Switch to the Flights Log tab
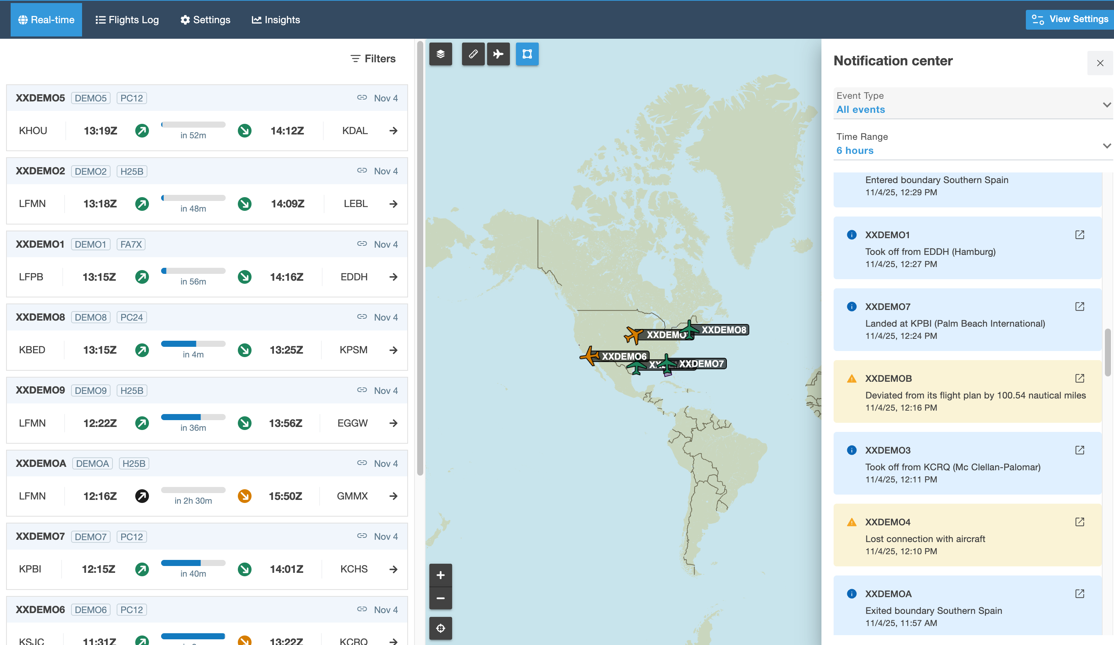This screenshot has height=645, width=1114. [127, 20]
